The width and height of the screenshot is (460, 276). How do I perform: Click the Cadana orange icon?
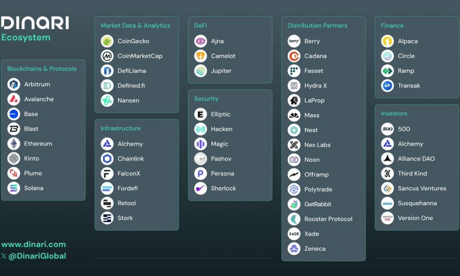click(x=294, y=56)
